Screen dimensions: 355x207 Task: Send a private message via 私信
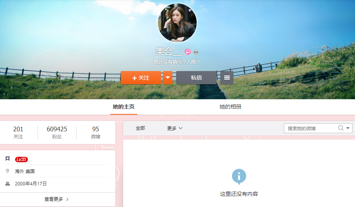tap(196, 78)
